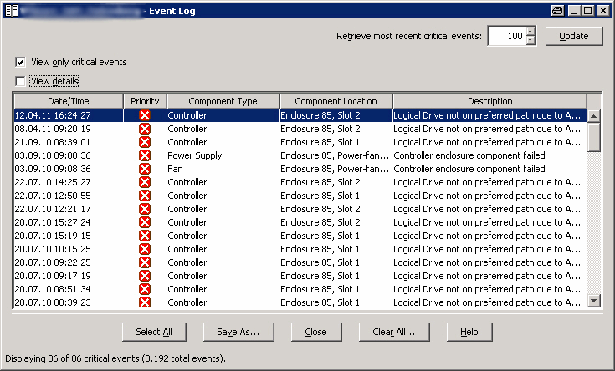Viewport: 615px width, 371px height.
Task: Click the critical events number input field
Action: point(506,37)
